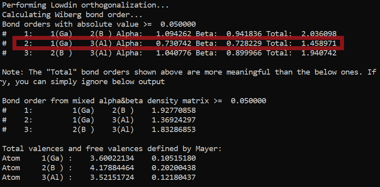
Task: Click the B-Al total value 1.940742
Action: (x=319, y=53)
